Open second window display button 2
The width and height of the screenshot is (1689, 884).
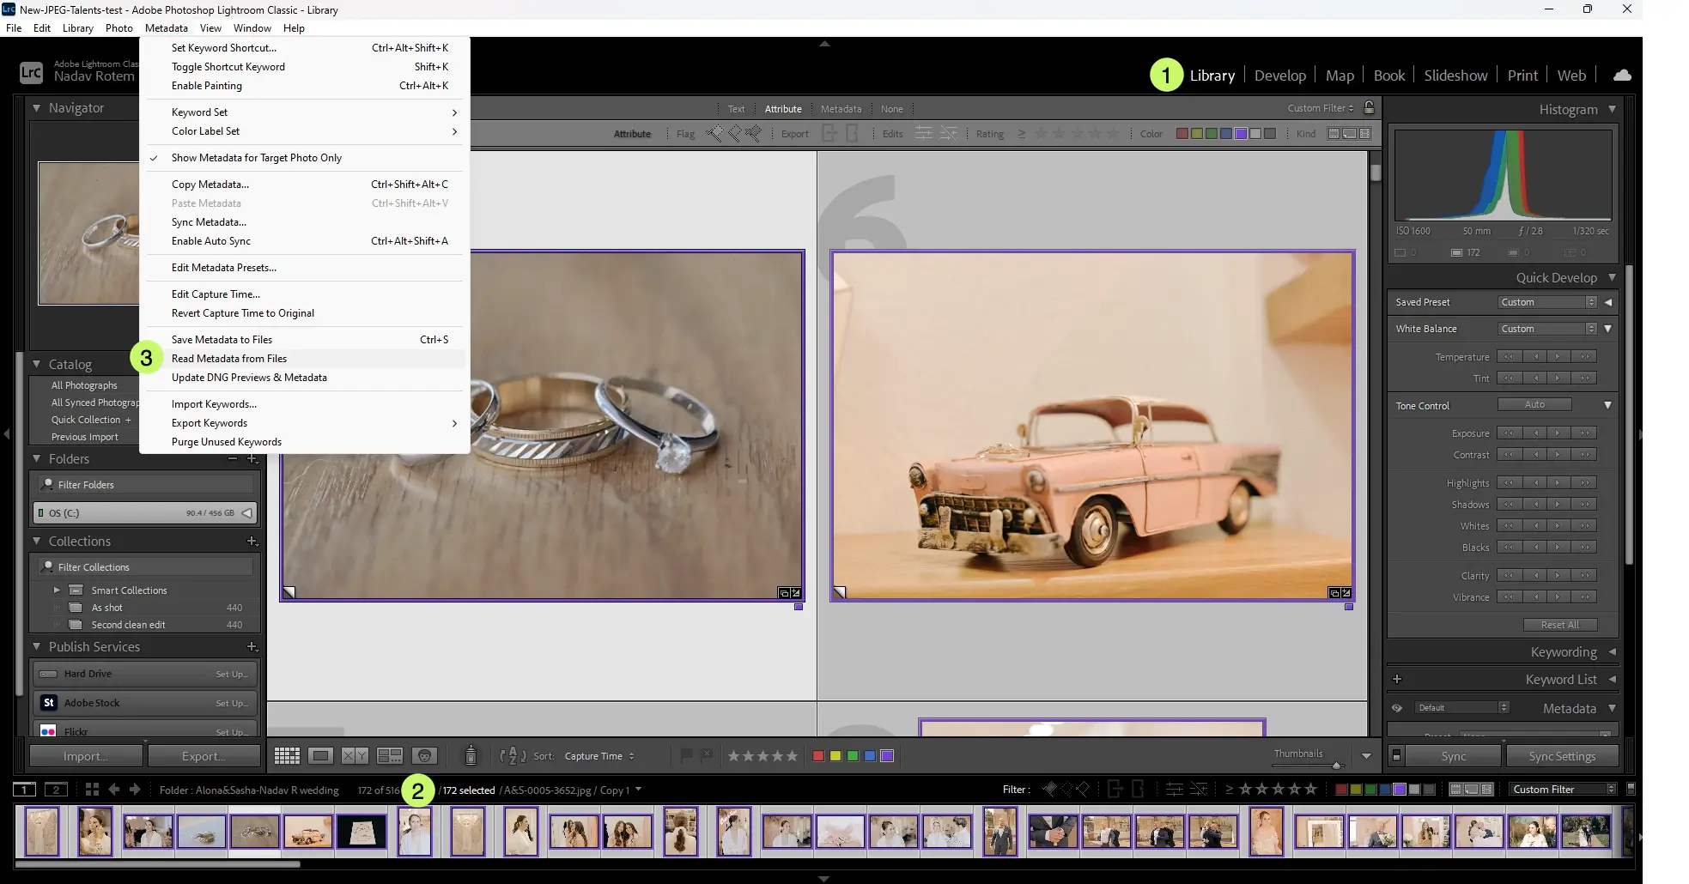click(56, 789)
